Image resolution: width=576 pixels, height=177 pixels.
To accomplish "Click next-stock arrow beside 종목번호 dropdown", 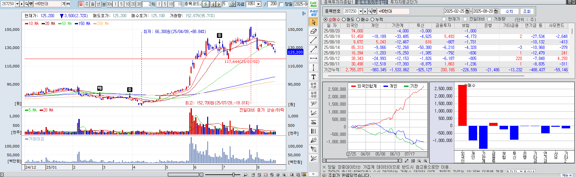I will (x=365, y=11).
